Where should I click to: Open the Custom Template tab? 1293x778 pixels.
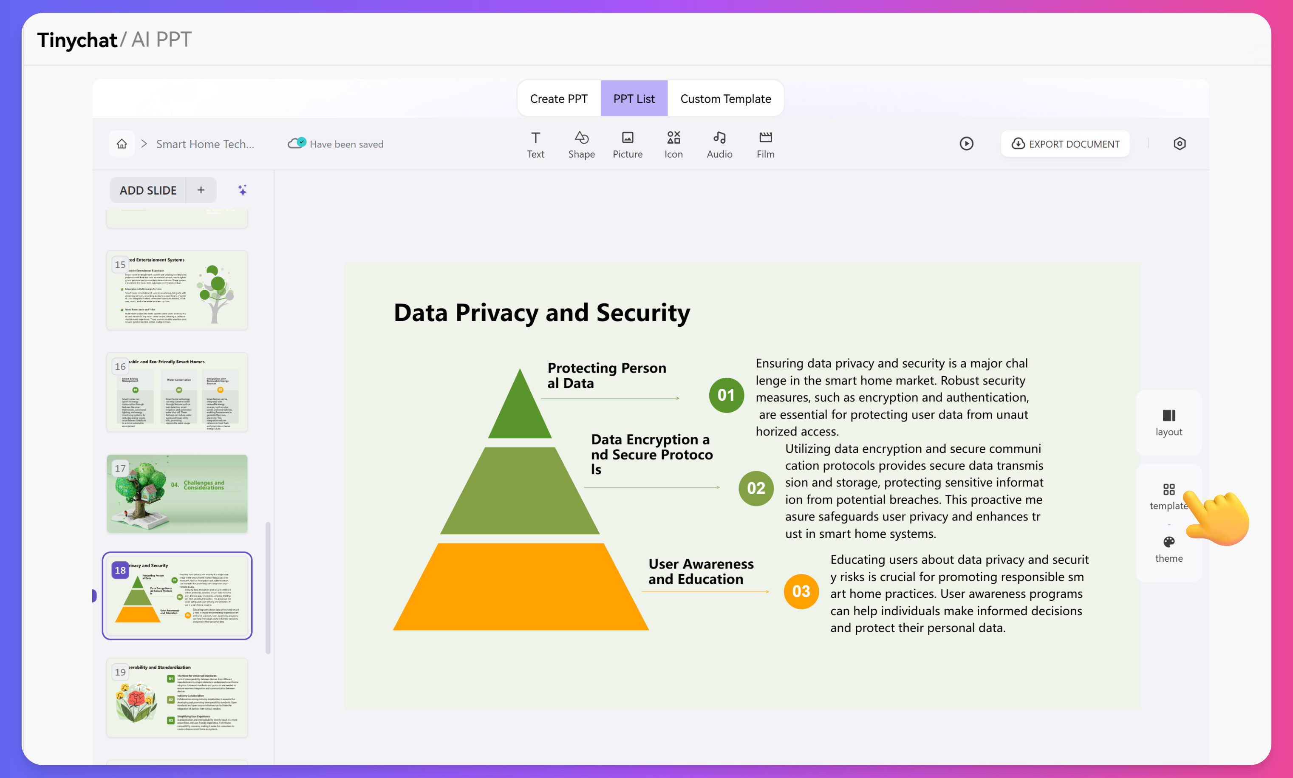725,99
